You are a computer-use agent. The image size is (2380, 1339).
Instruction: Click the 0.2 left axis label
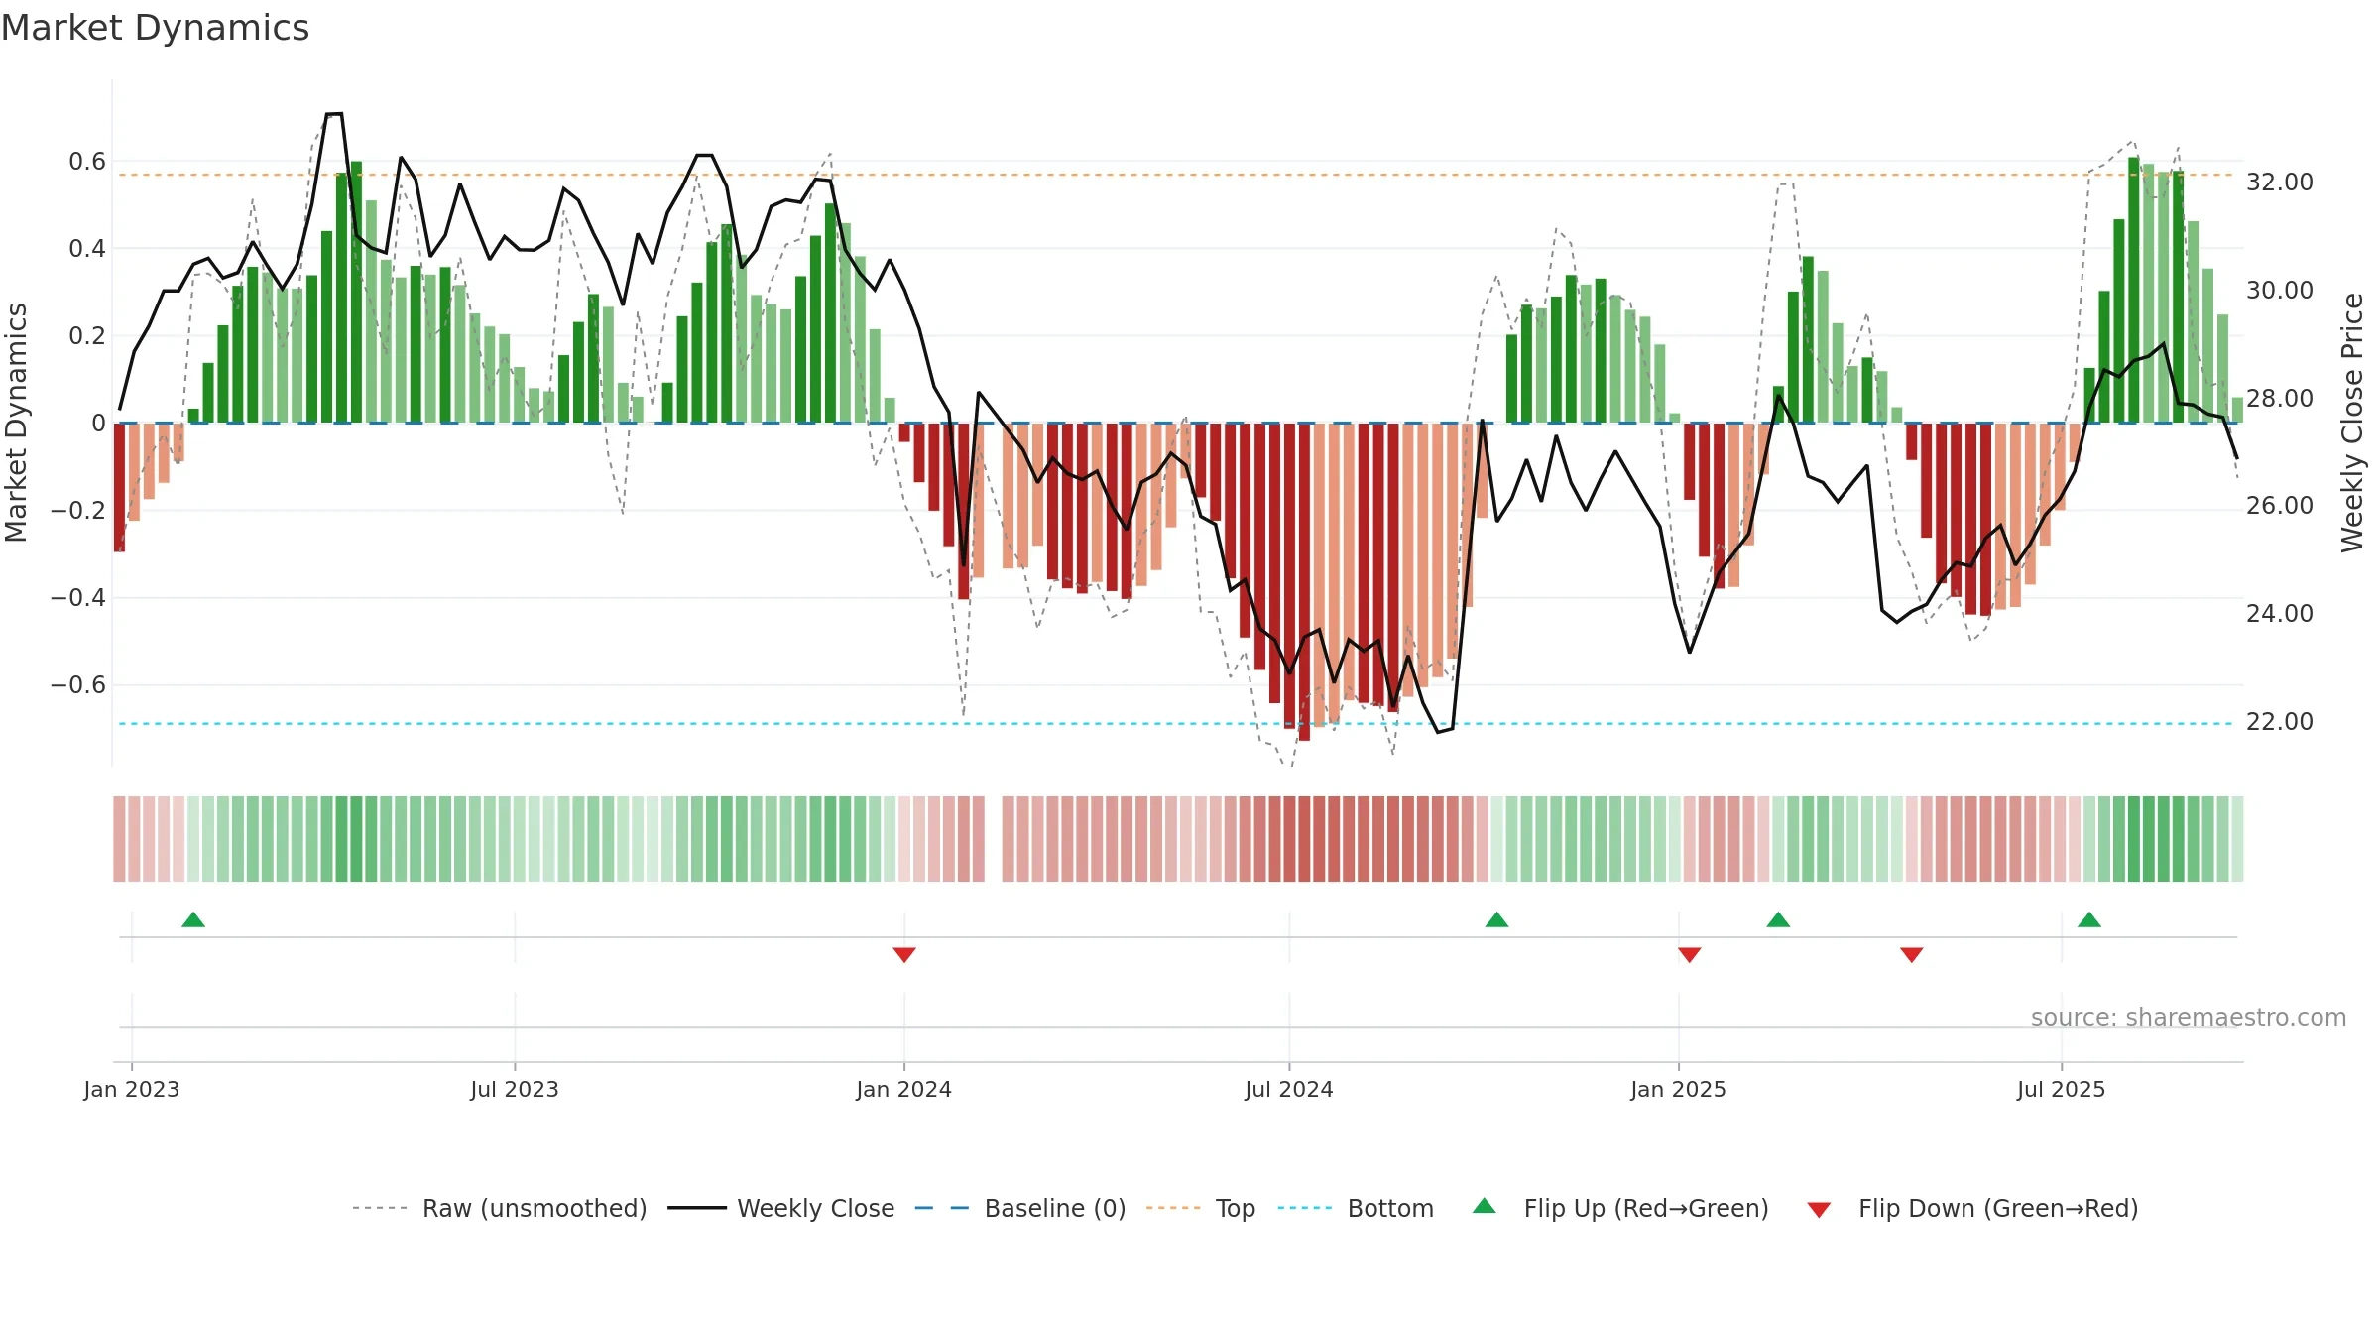point(87,335)
